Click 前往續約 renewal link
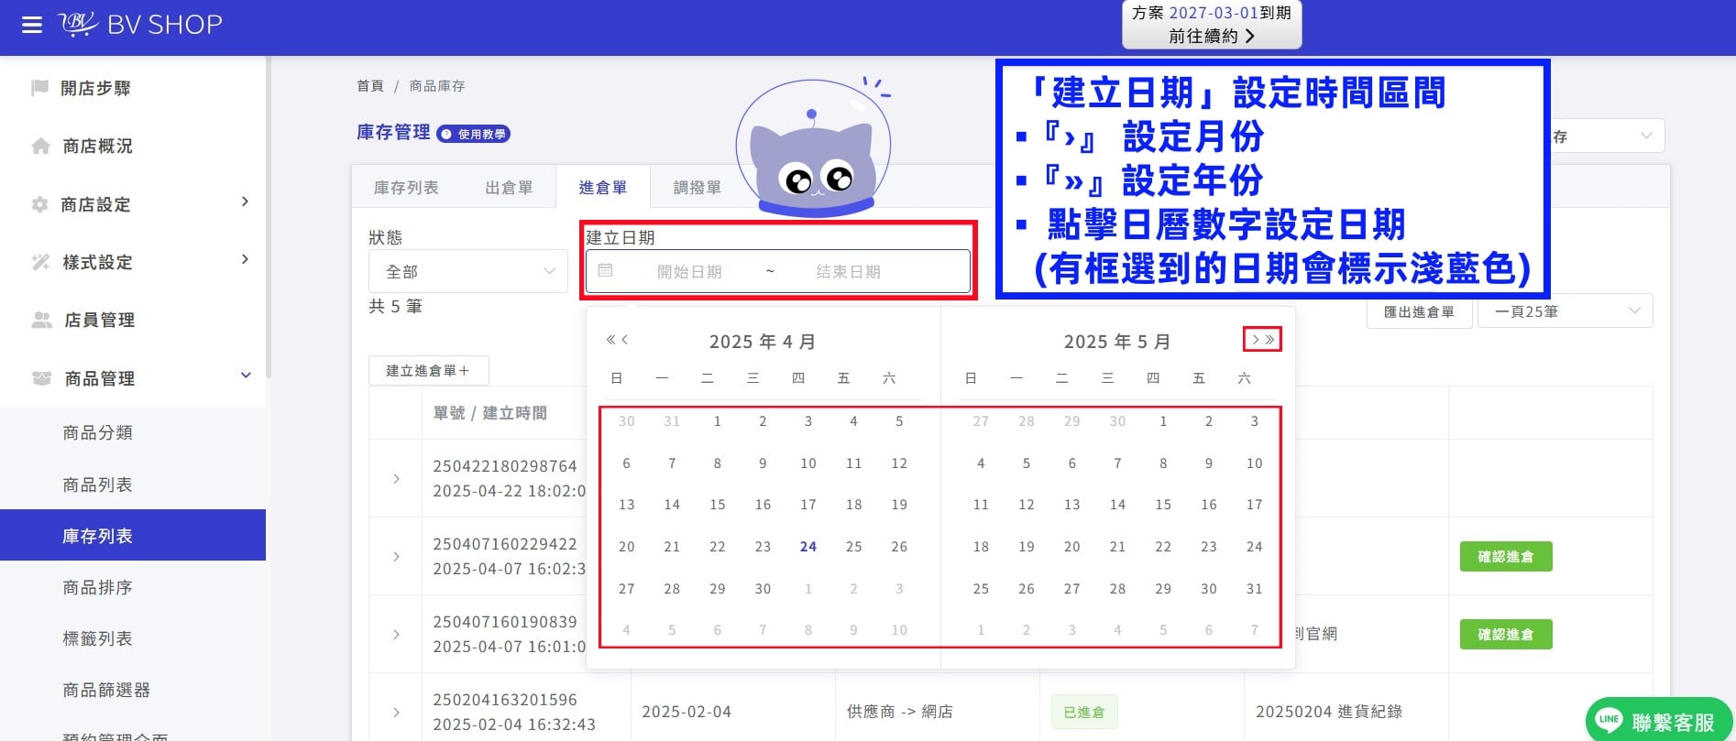1736x741 pixels. 1212,36
